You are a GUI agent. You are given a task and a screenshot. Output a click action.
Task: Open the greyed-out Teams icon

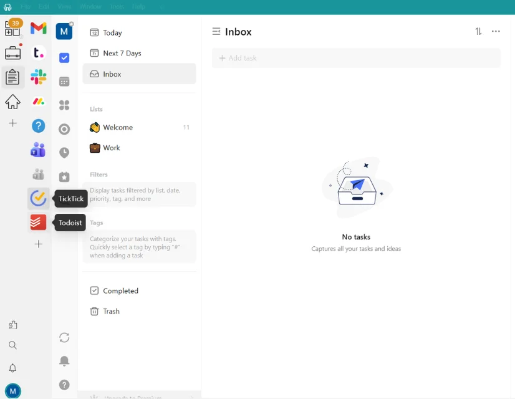[x=39, y=175]
